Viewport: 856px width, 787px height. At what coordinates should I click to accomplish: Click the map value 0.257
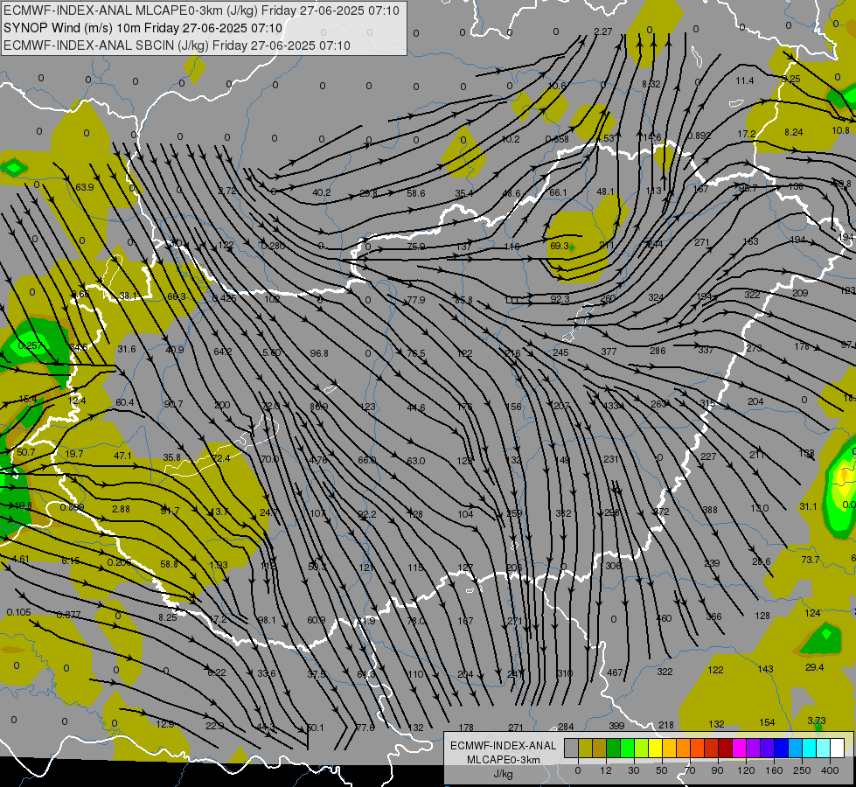click(30, 345)
